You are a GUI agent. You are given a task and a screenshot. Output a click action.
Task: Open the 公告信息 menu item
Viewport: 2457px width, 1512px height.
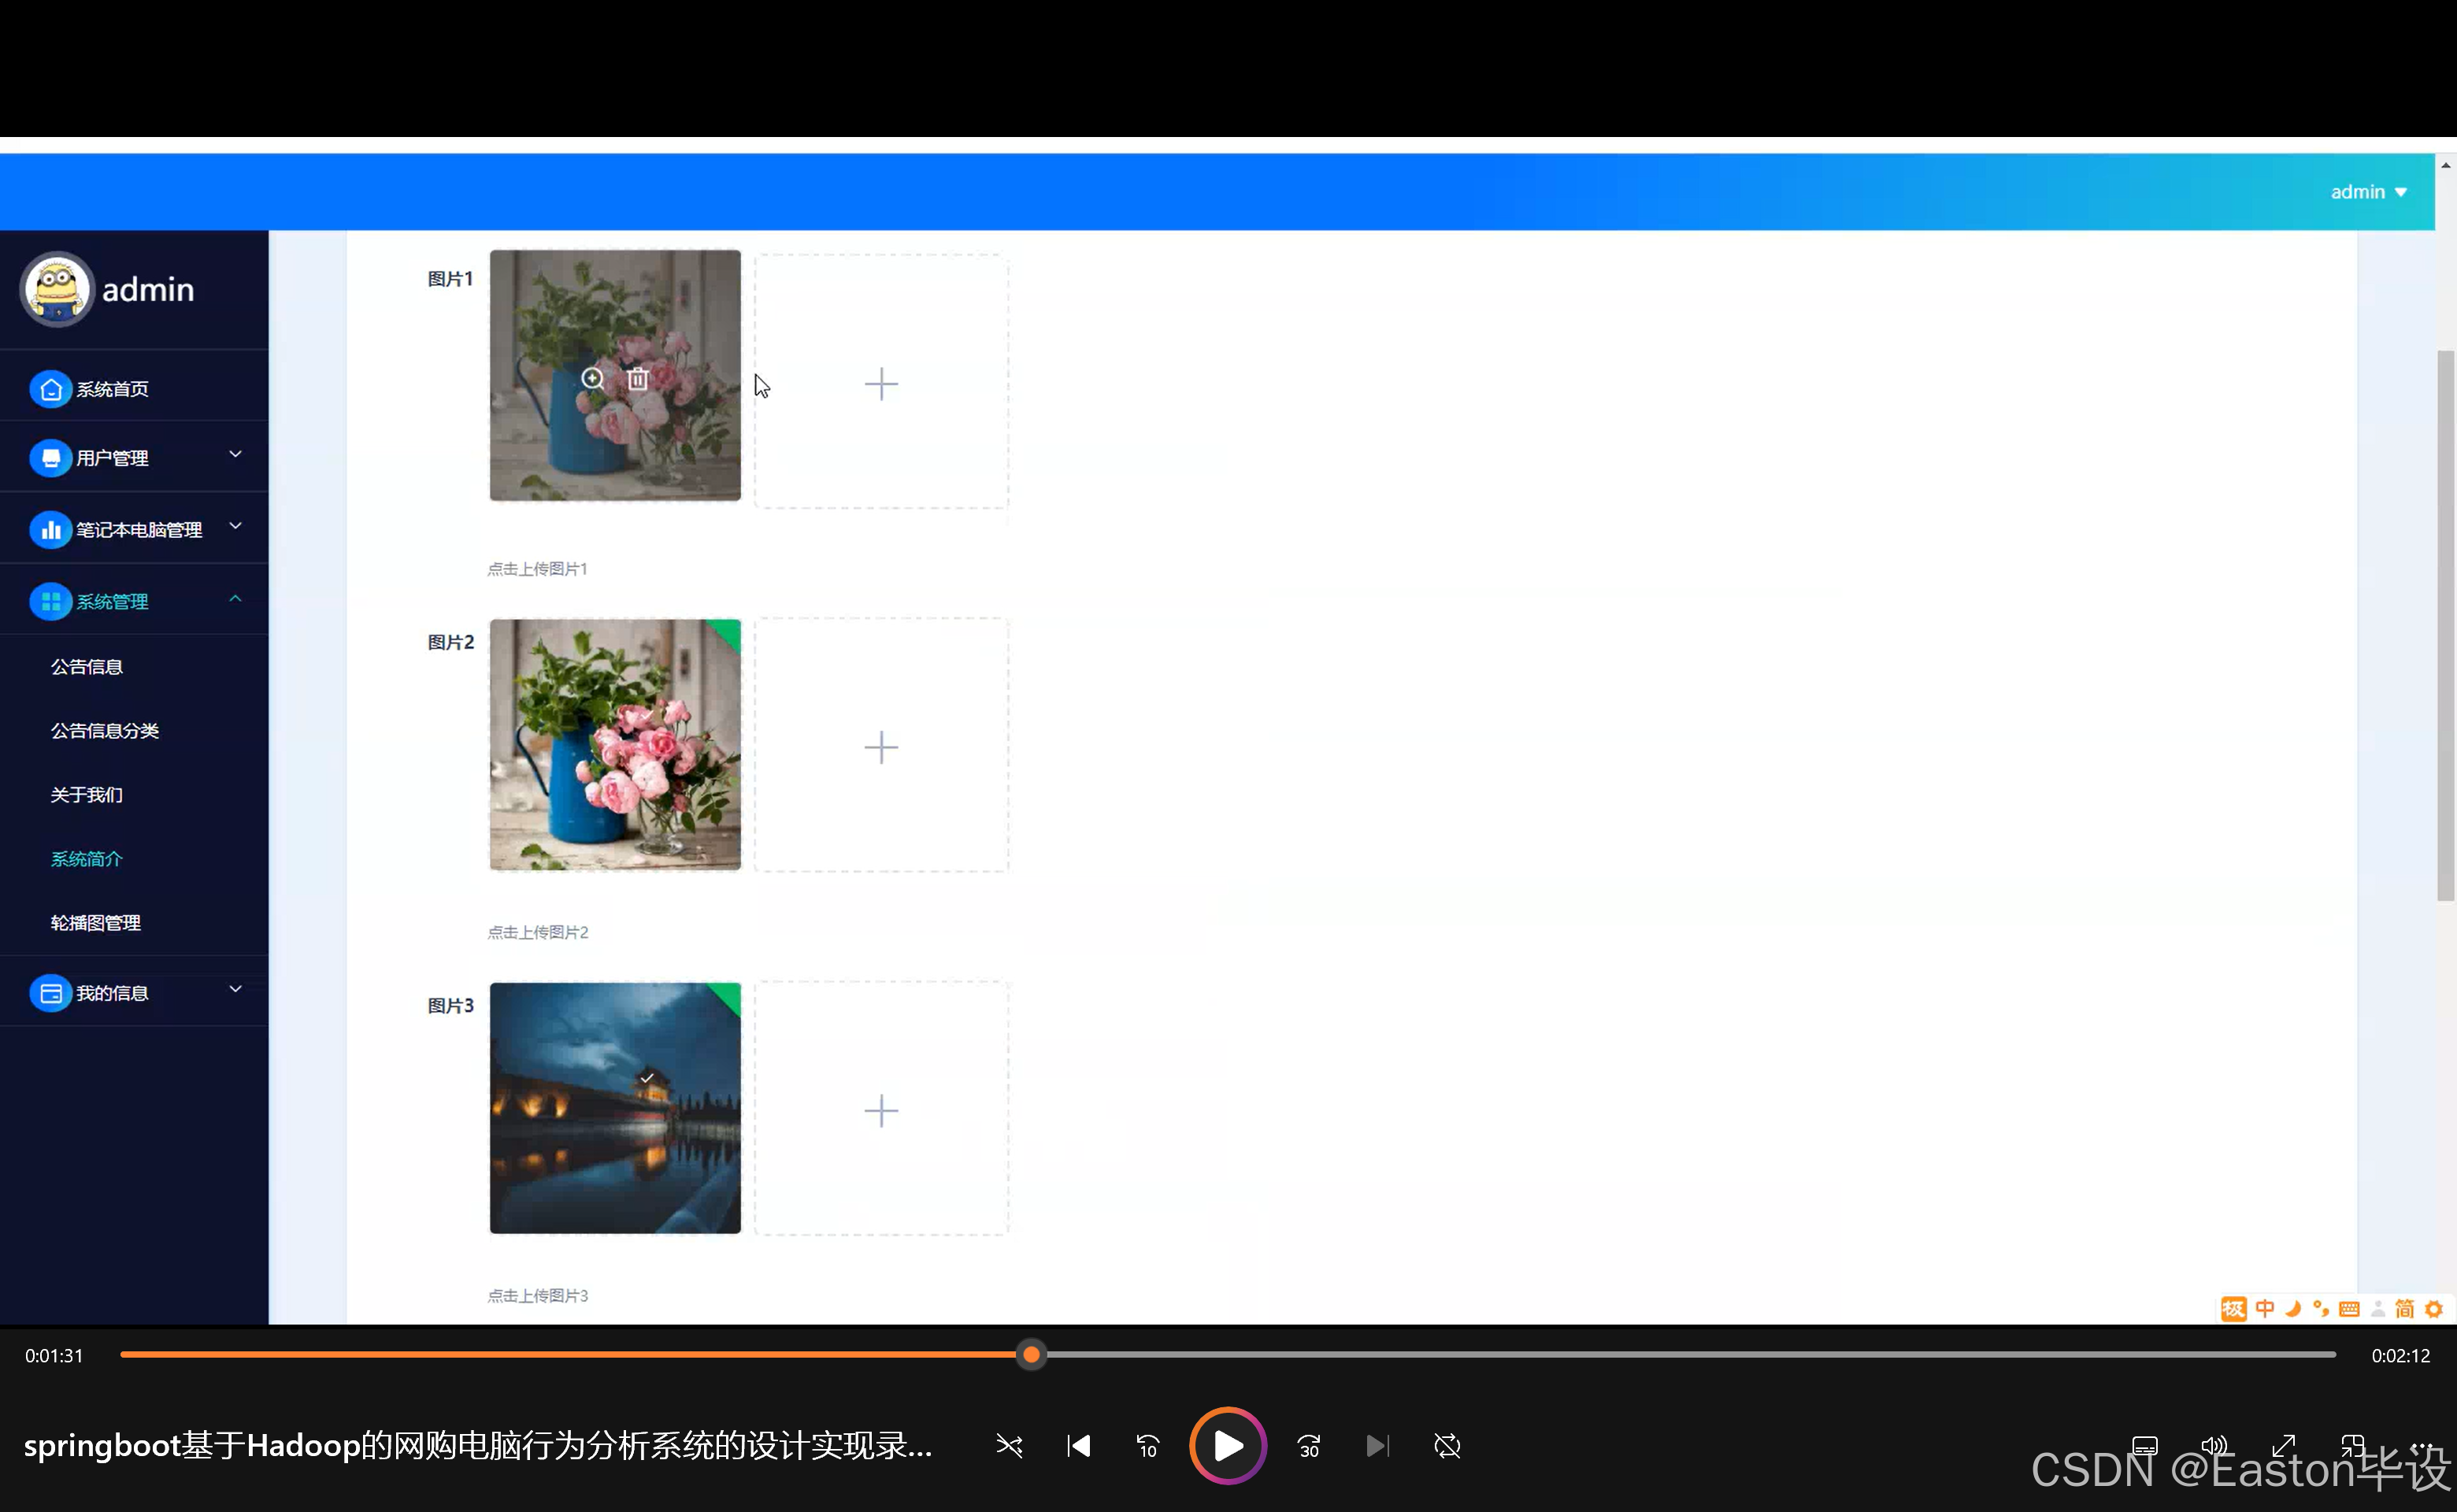click(x=87, y=667)
